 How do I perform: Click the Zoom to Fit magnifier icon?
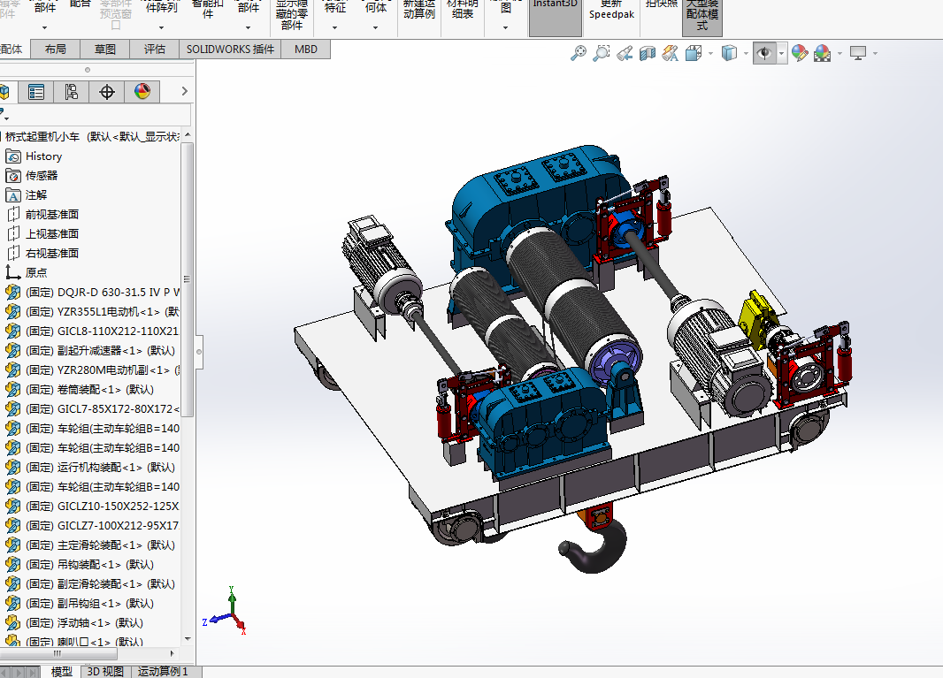click(579, 54)
